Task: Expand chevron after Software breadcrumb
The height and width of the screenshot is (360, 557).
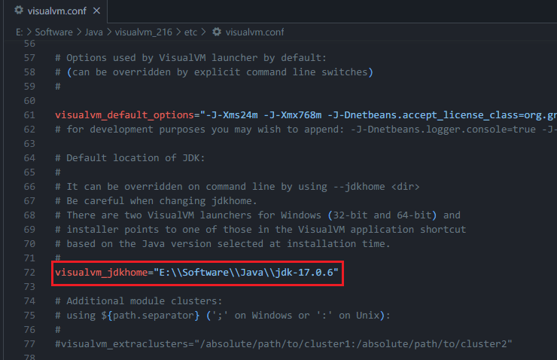Action: click(x=79, y=32)
